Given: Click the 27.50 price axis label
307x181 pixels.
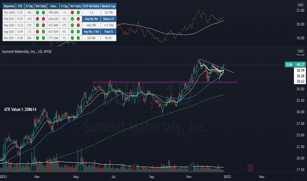Looking at the screenshot, I should [x=300, y=123].
